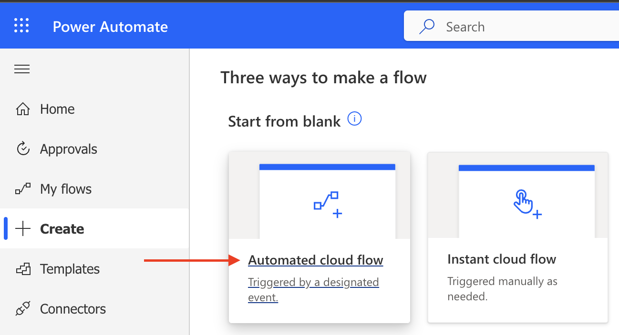This screenshot has height=335, width=619.
Task: Open the app launcher waffle icon
Action: (21, 26)
